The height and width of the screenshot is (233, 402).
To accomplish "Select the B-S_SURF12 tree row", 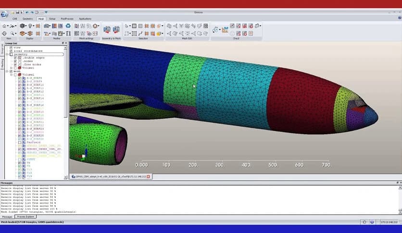I will (x=35, y=91).
